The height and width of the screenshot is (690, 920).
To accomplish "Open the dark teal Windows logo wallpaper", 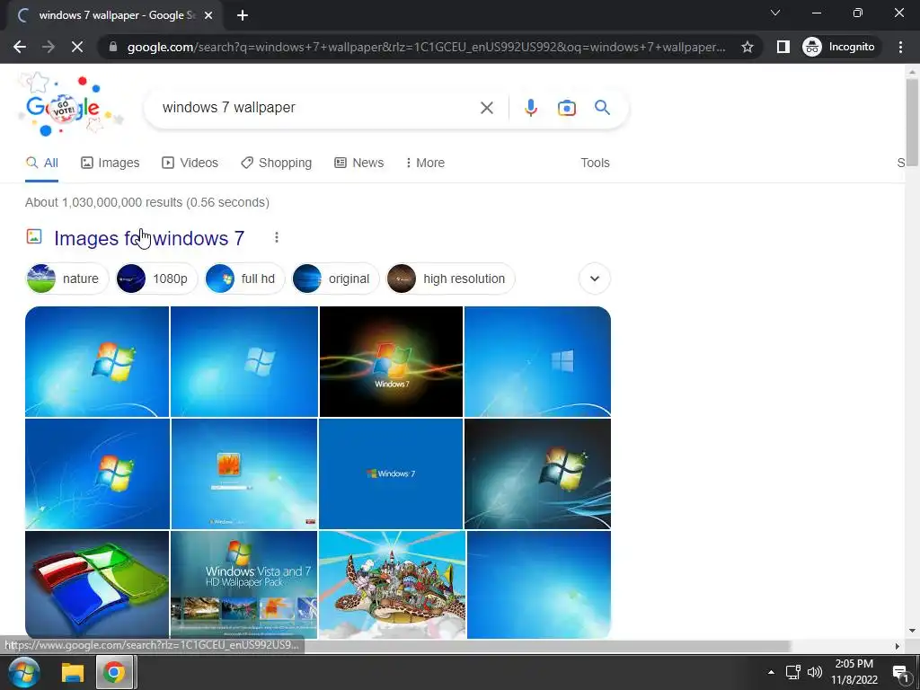I will pos(537,473).
